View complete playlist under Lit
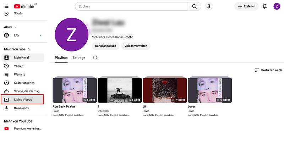Screen dimensions: 284x142 (158, 115)
